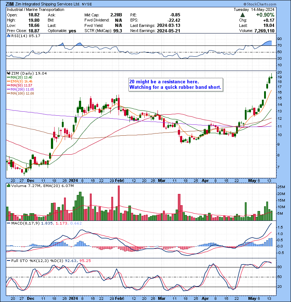
Task: Click the '20 might be a resistance' annotation
Action: (175, 84)
